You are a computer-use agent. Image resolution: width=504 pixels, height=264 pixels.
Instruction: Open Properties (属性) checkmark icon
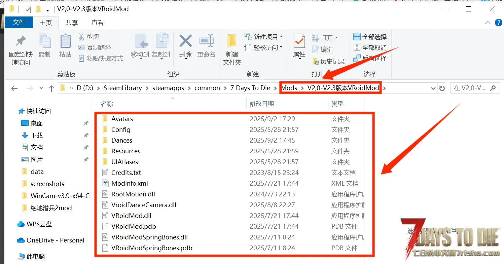299,41
